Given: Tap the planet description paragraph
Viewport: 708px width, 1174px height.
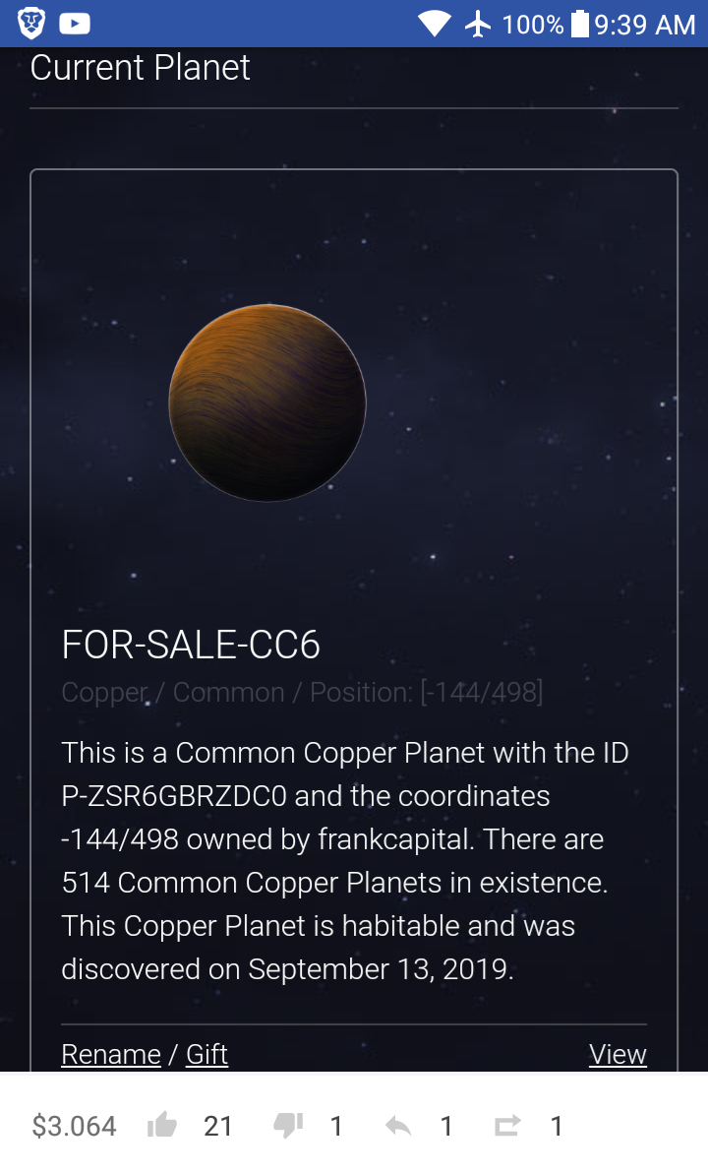Looking at the screenshot, I should [344, 861].
